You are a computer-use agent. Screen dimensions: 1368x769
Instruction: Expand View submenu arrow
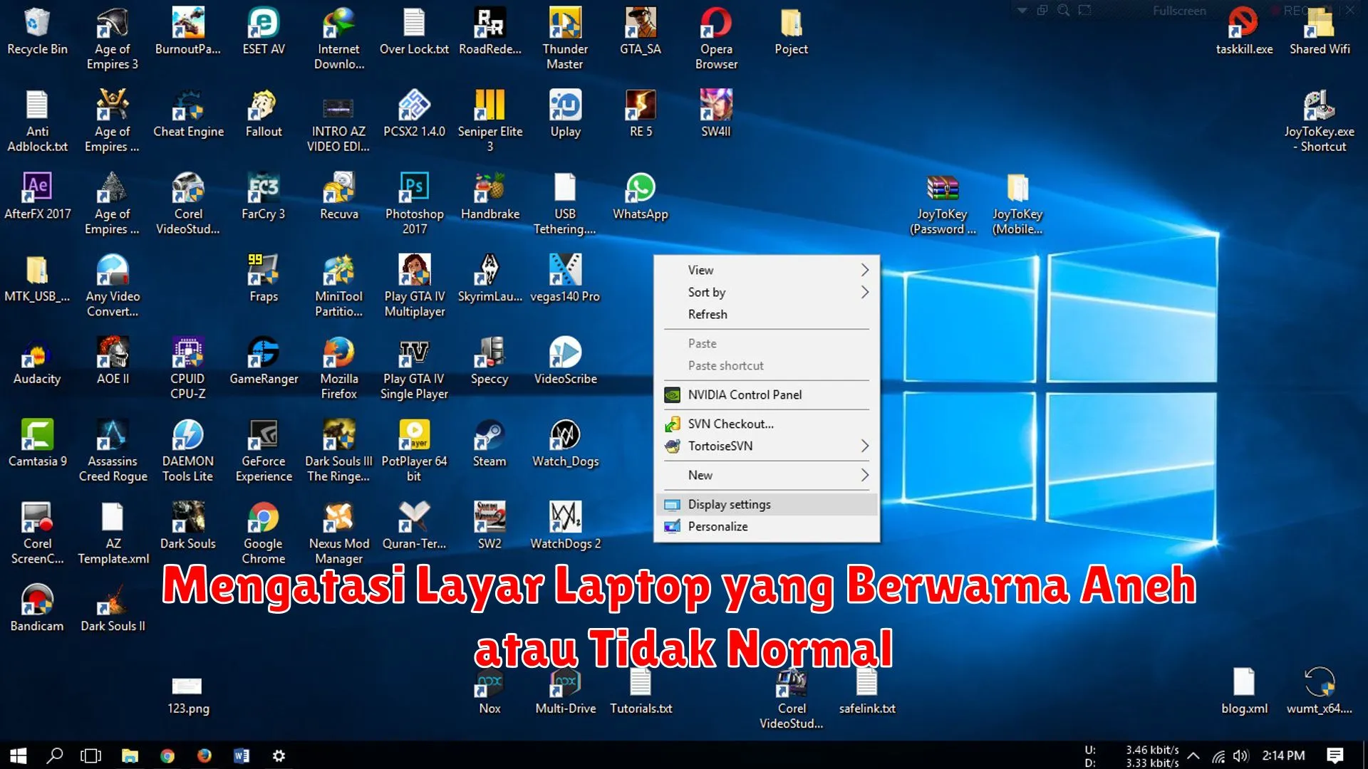pyautogui.click(x=864, y=269)
